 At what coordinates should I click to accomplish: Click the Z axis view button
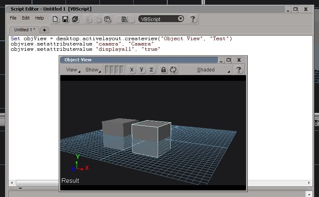pyautogui.click(x=151, y=70)
